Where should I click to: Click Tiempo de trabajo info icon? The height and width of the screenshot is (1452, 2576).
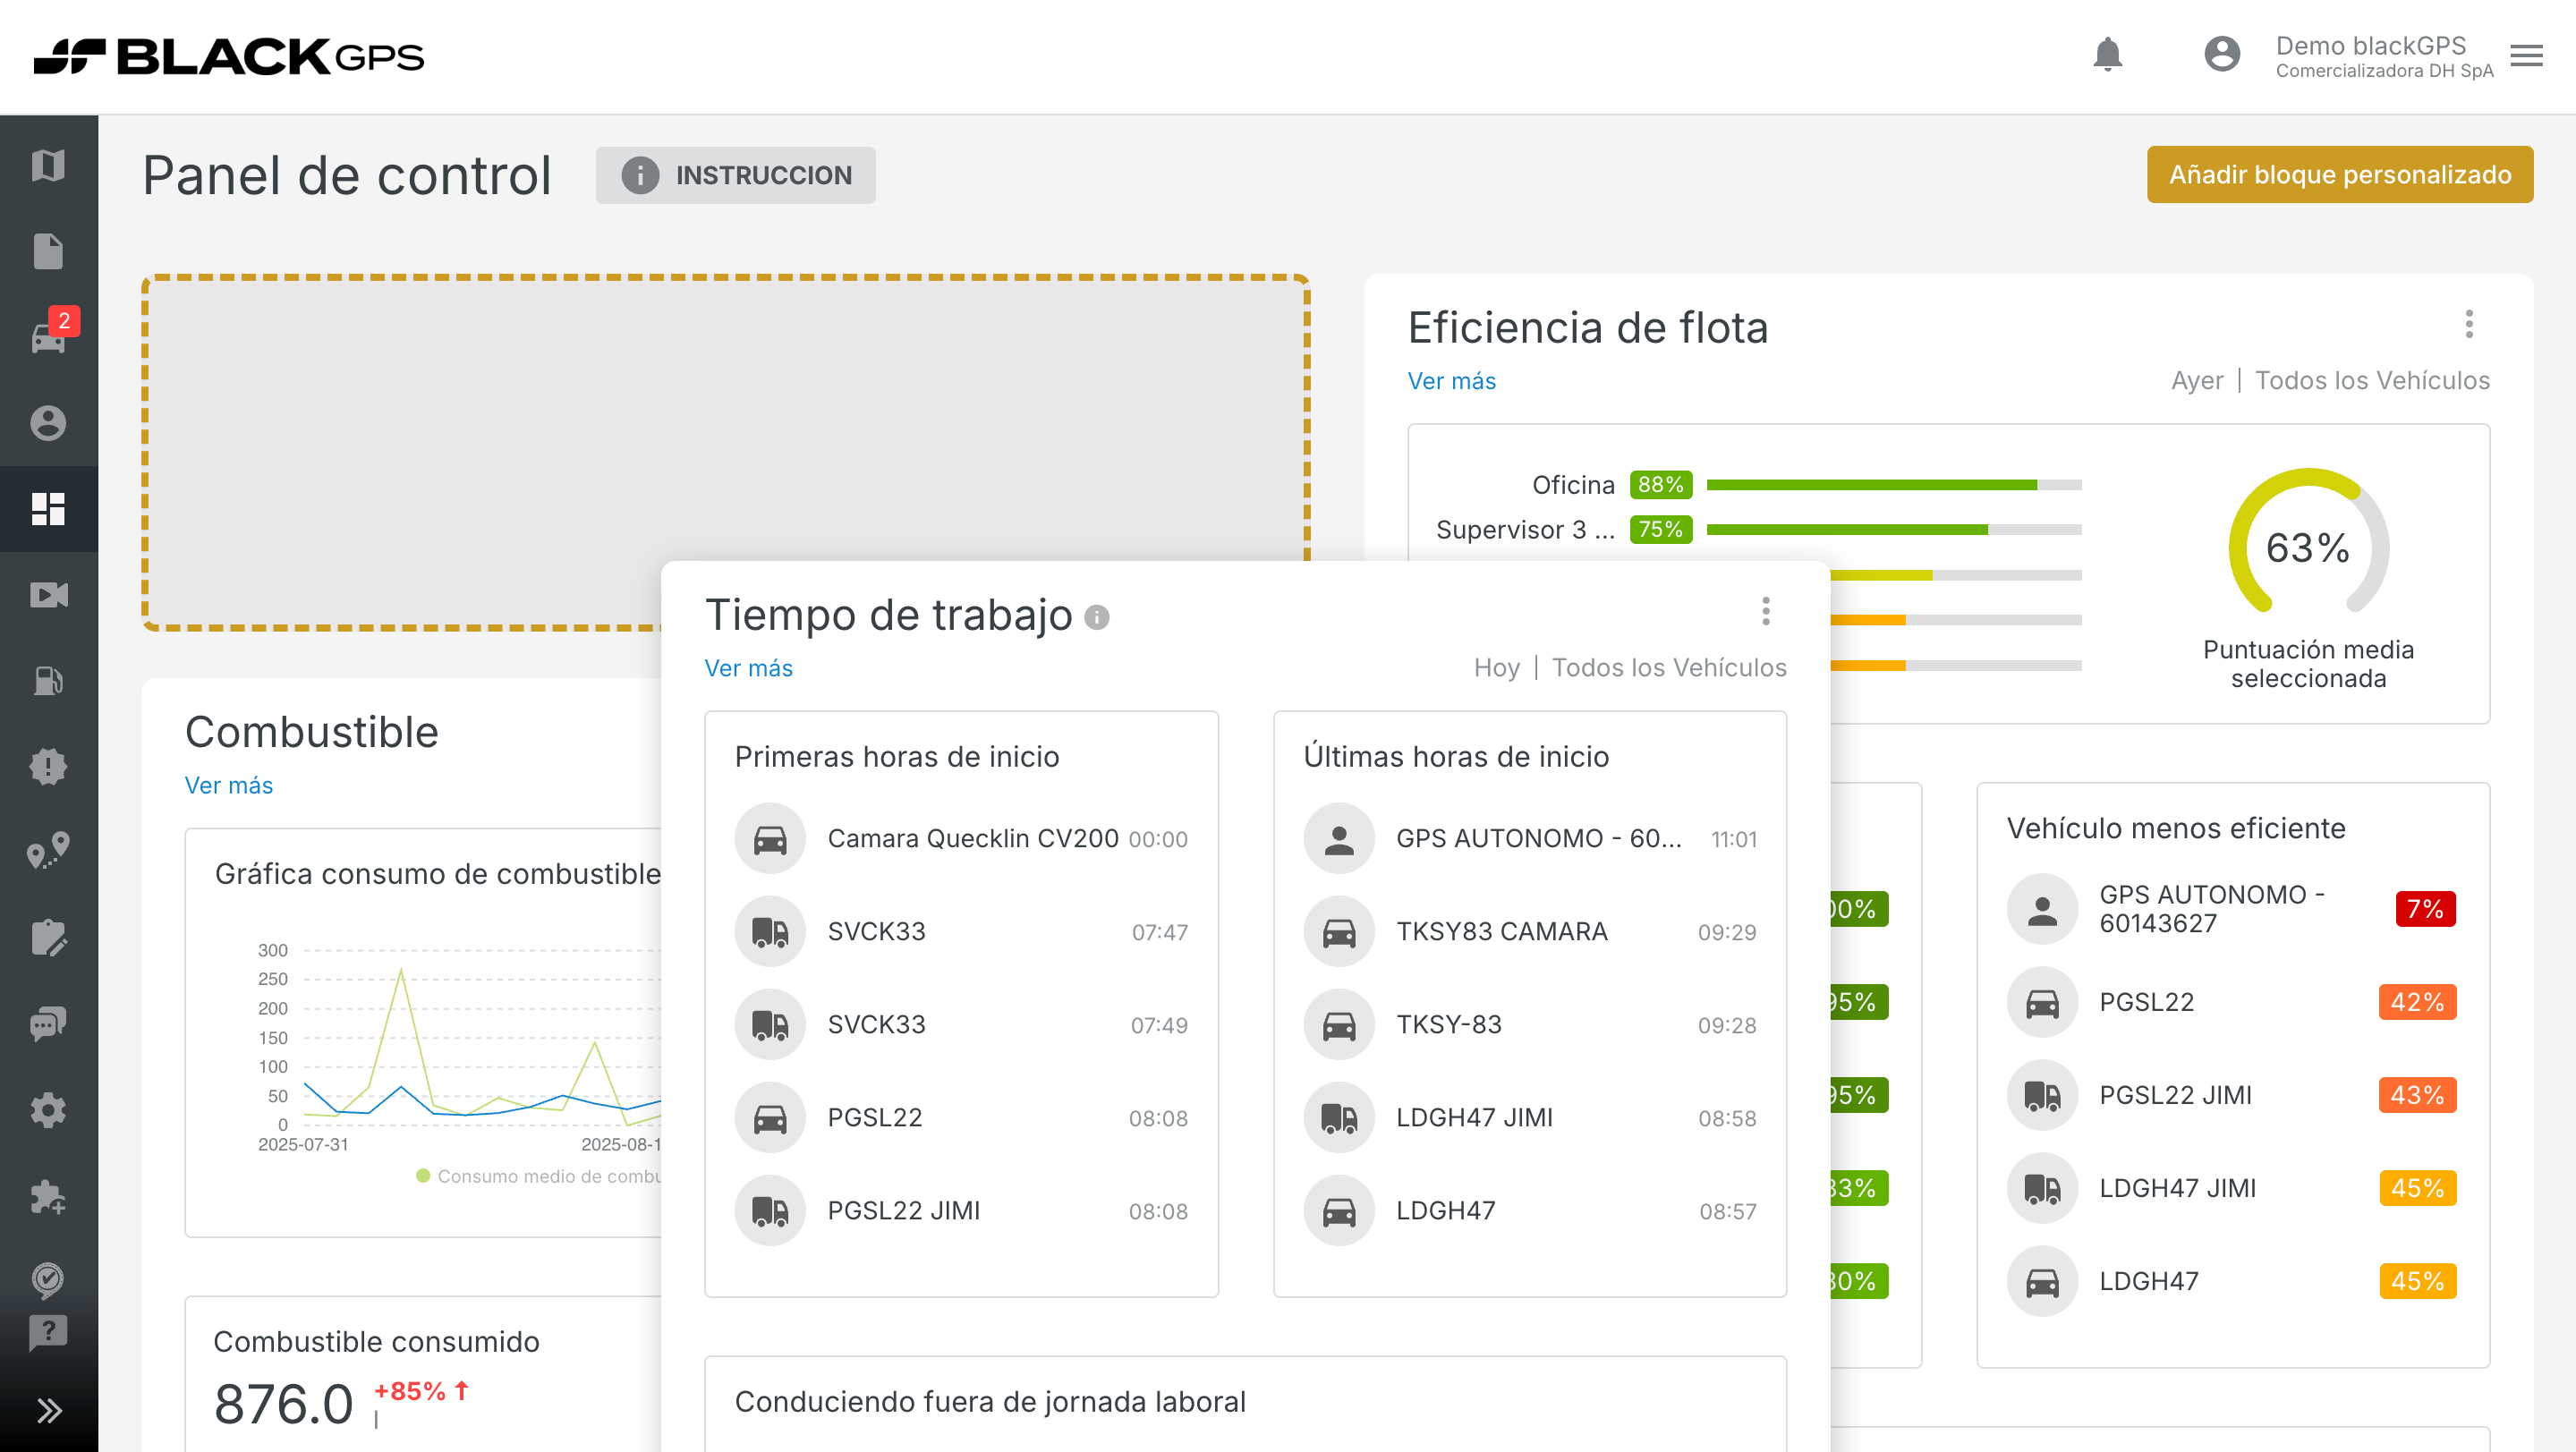point(1097,618)
